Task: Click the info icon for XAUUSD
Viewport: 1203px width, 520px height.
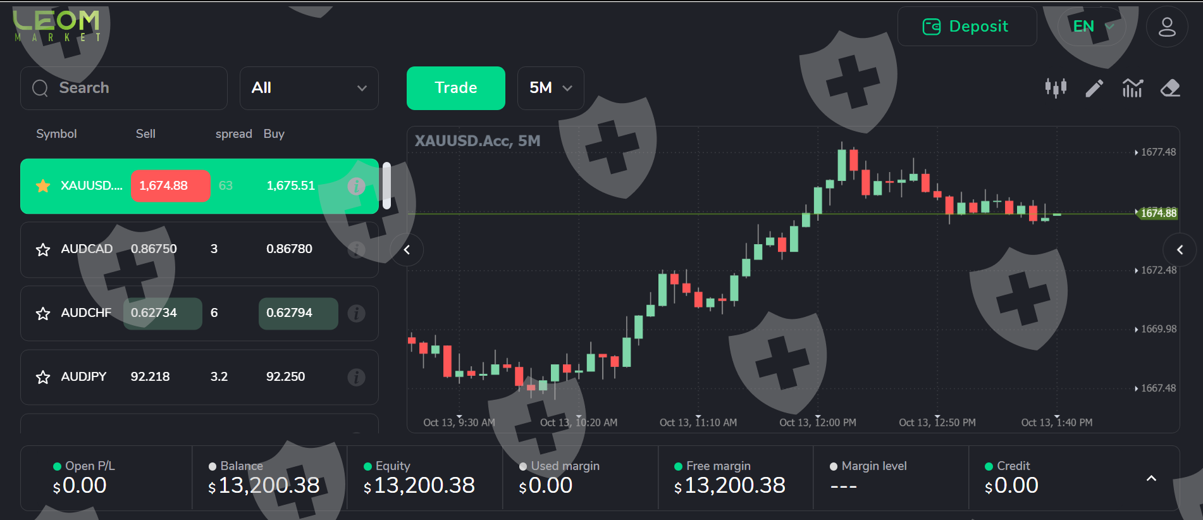Action: [356, 186]
